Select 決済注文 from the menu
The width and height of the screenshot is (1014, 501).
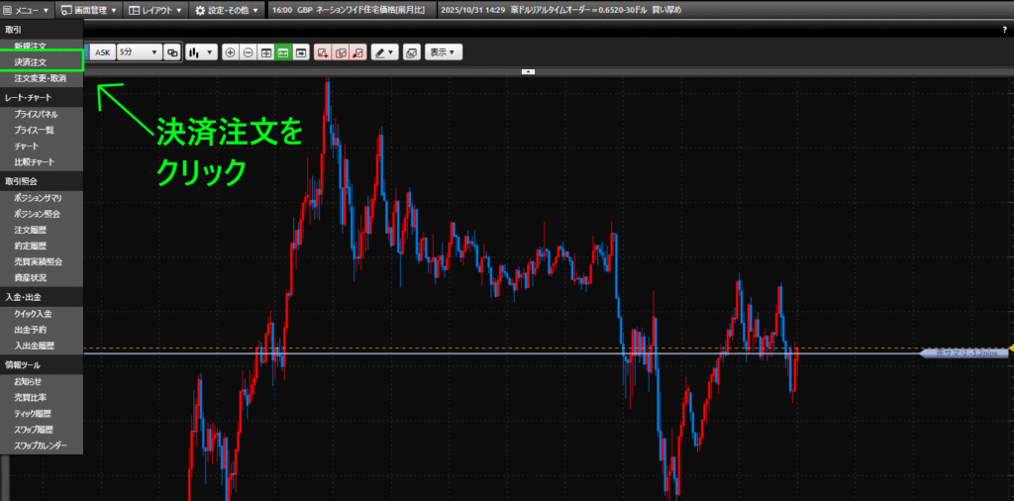[x=31, y=61]
